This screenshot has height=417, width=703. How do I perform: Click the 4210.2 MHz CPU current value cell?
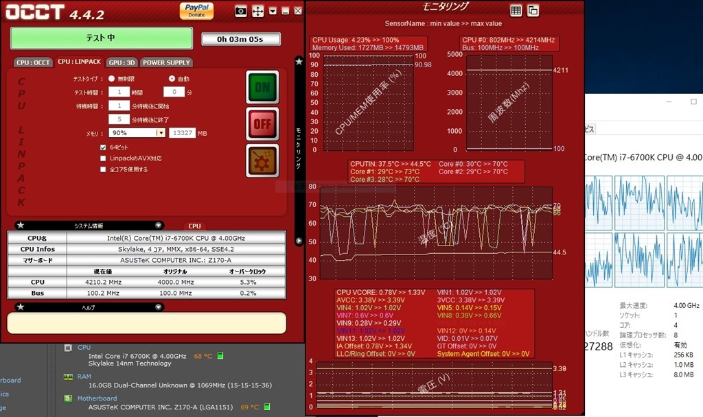[103, 282]
